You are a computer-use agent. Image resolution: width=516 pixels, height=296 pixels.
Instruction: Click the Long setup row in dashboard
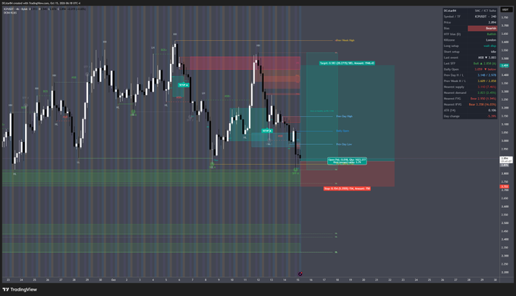tap(470, 46)
